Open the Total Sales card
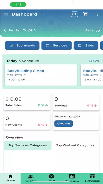103x184 pixels. point(27,102)
